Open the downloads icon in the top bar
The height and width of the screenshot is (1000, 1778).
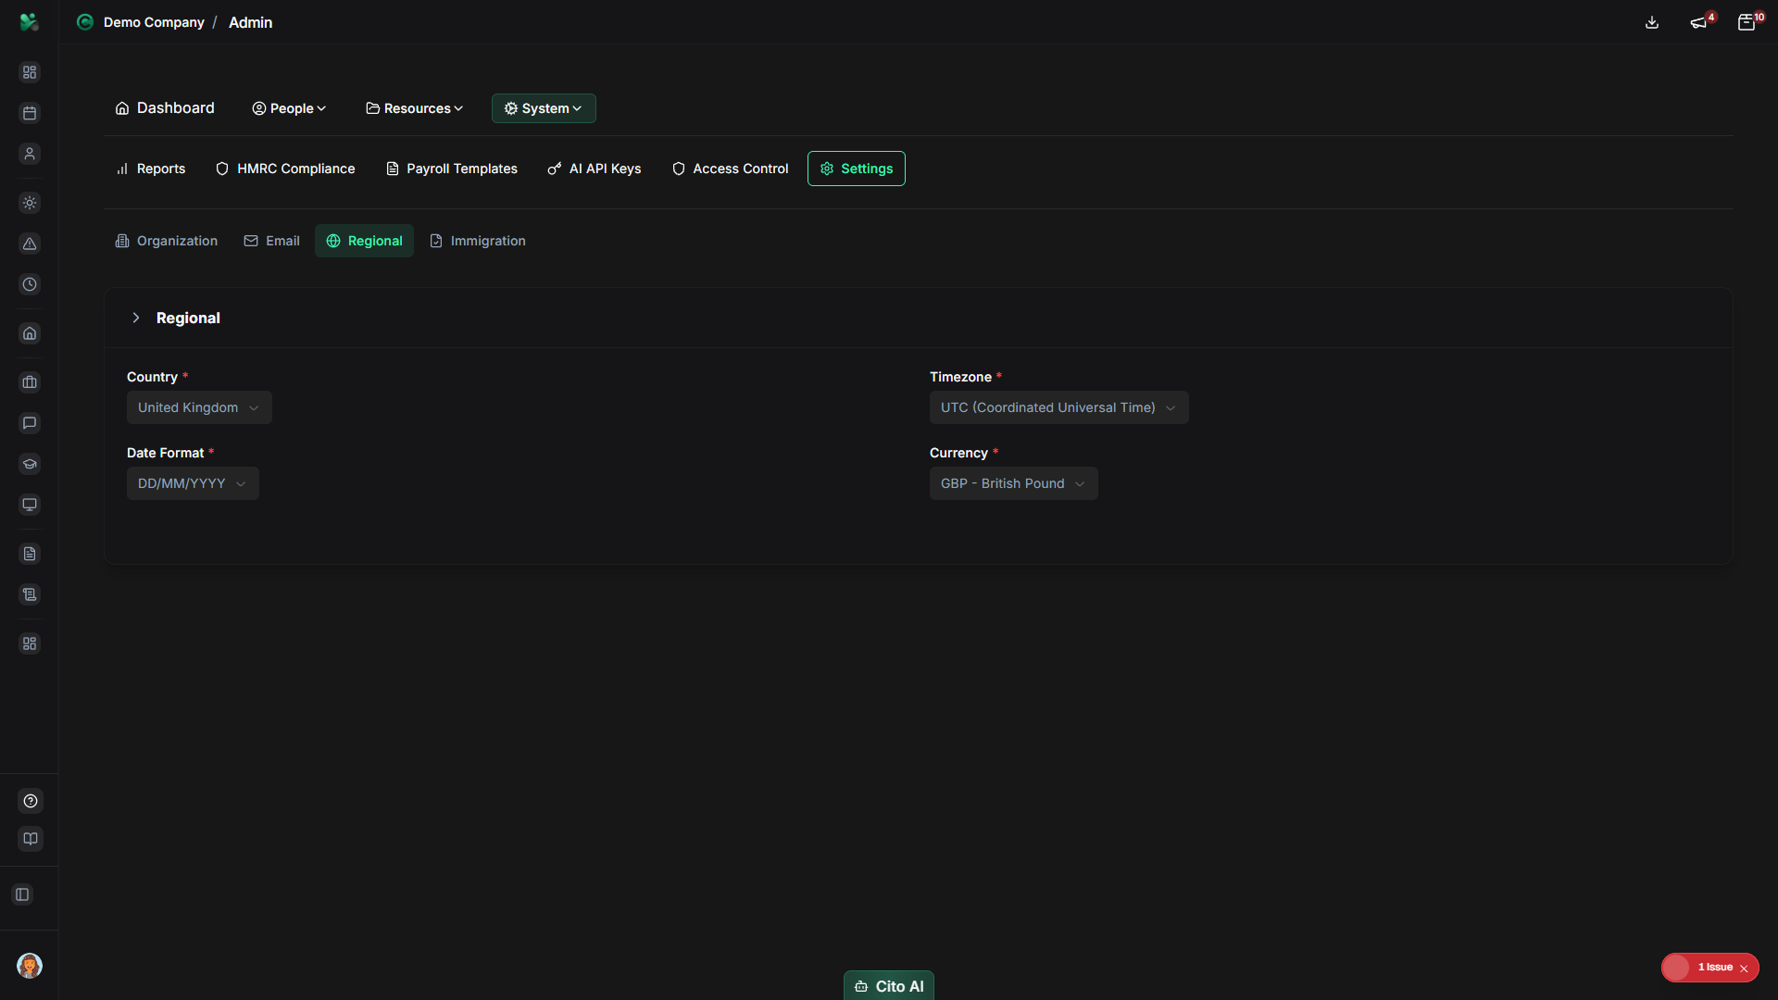[1652, 22]
